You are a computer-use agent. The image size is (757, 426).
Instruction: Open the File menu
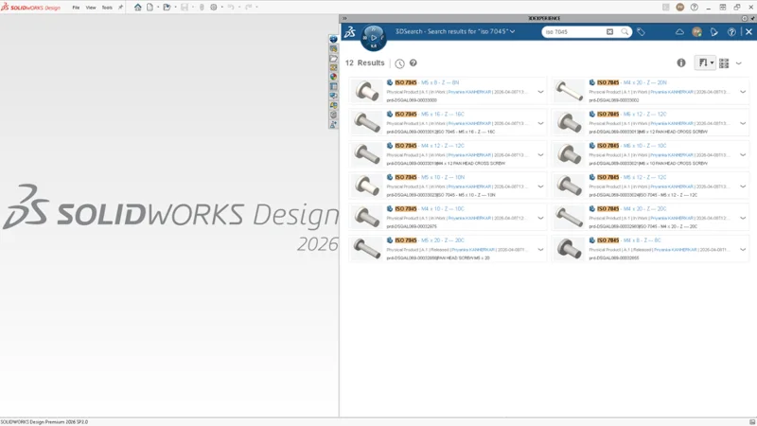tap(76, 8)
